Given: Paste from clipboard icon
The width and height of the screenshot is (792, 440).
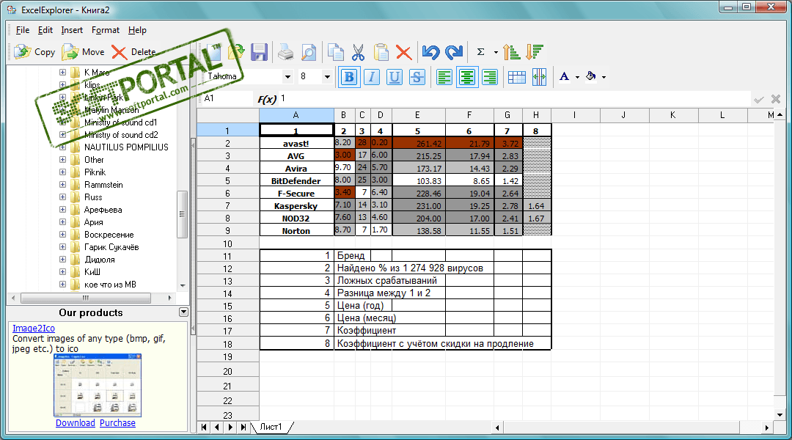Looking at the screenshot, I should pyautogui.click(x=381, y=51).
